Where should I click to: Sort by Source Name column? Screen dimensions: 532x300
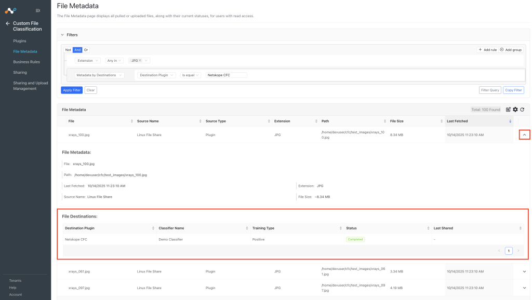(200, 121)
